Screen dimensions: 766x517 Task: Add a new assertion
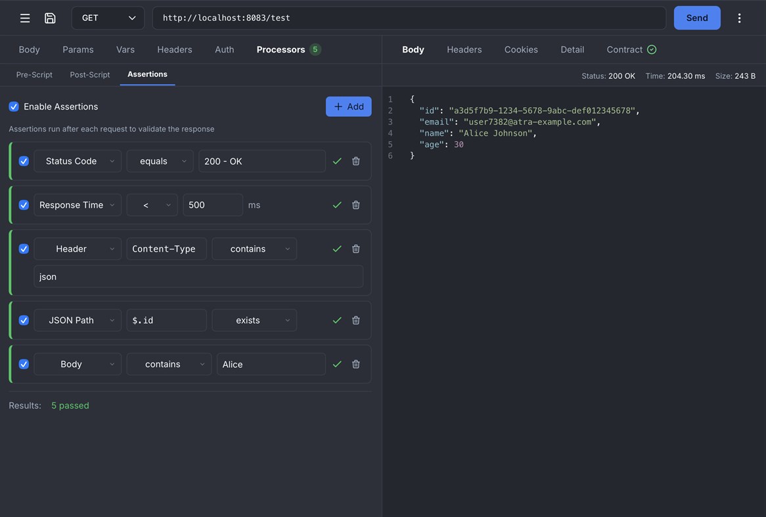349,106
